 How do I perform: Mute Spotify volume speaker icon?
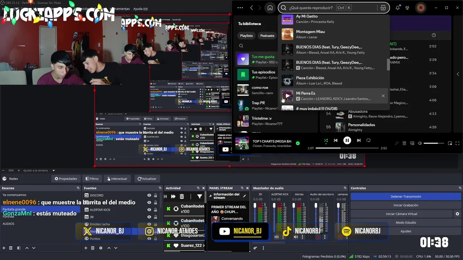click(420, 143)
